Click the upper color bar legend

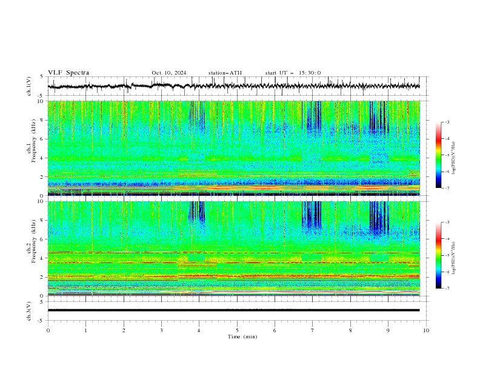tap(439, 155)
